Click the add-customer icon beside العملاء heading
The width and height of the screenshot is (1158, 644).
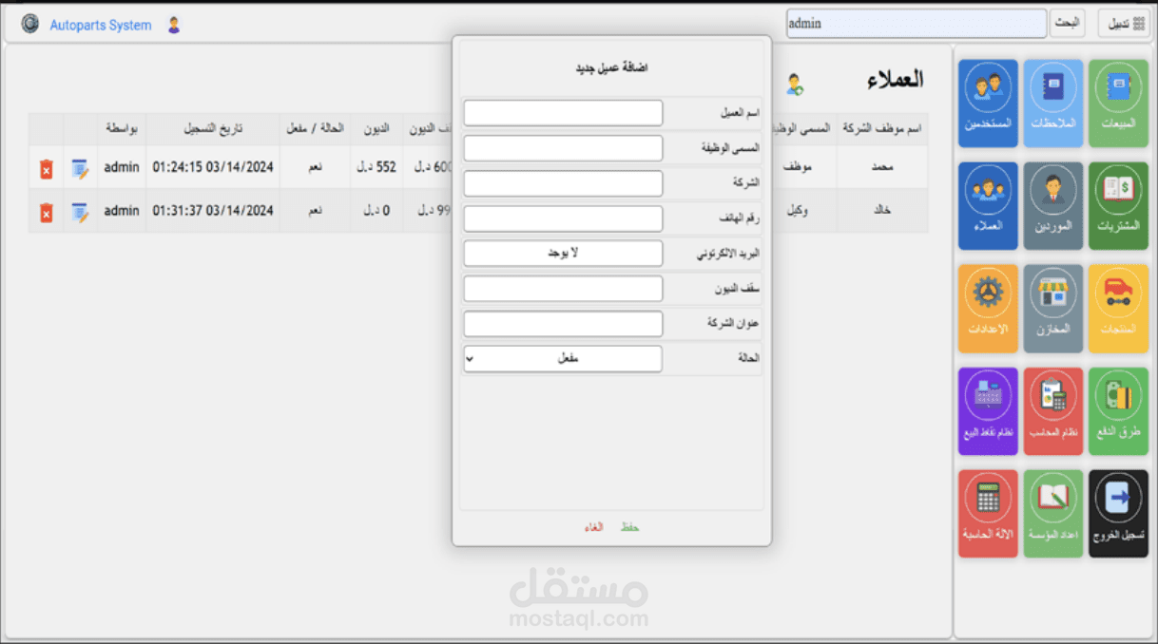795,85
